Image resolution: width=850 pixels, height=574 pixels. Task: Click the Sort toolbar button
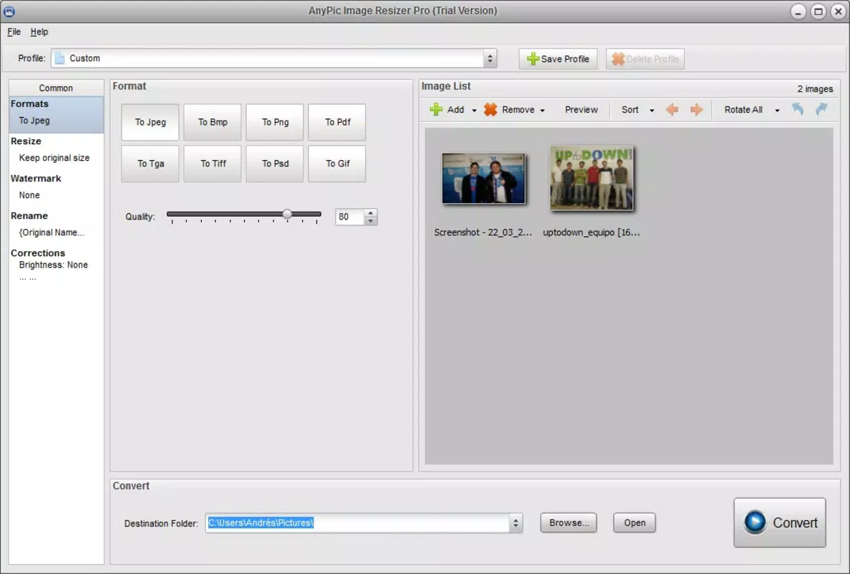pyautogui.click(x=630, y=110)
